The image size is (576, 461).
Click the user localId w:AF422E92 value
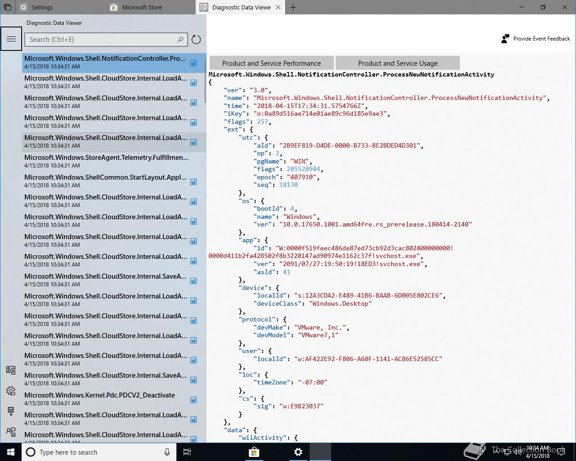pos(368,359)
